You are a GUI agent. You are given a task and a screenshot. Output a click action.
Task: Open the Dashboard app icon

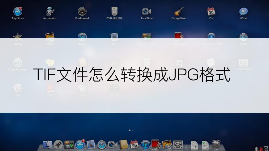pyautogui.click(x=82, y=11)
